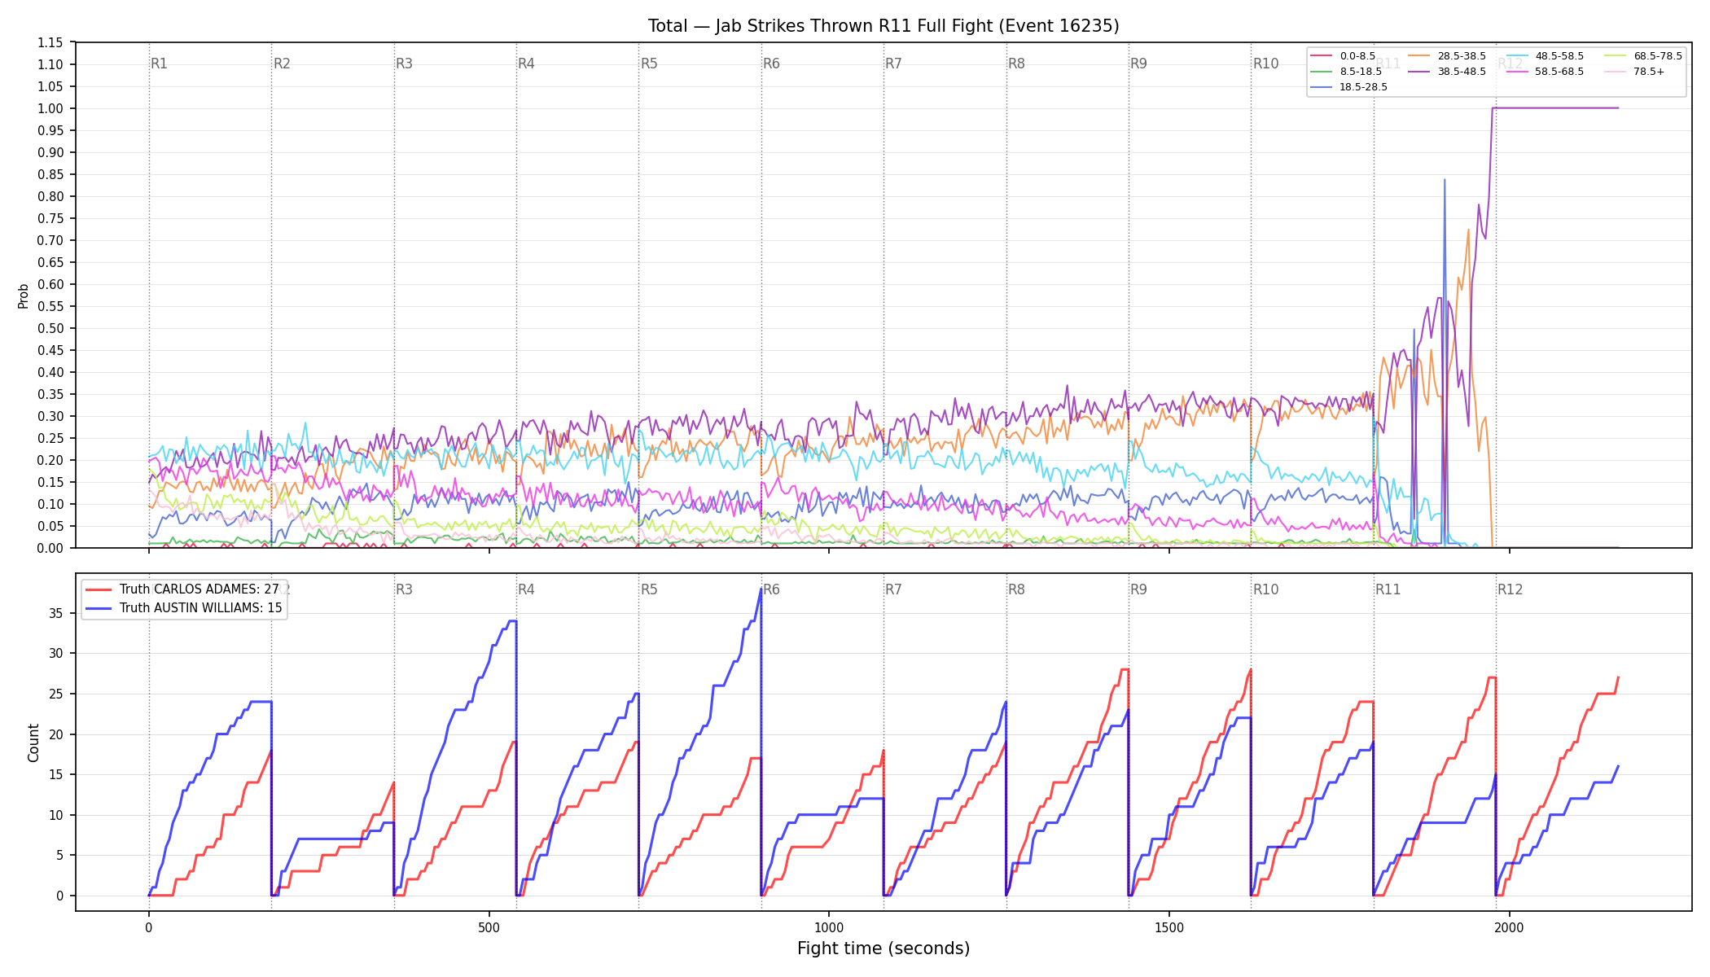
Task: Click the 0.25 tick on the Prob axis
Action: (x=50, y=438)
